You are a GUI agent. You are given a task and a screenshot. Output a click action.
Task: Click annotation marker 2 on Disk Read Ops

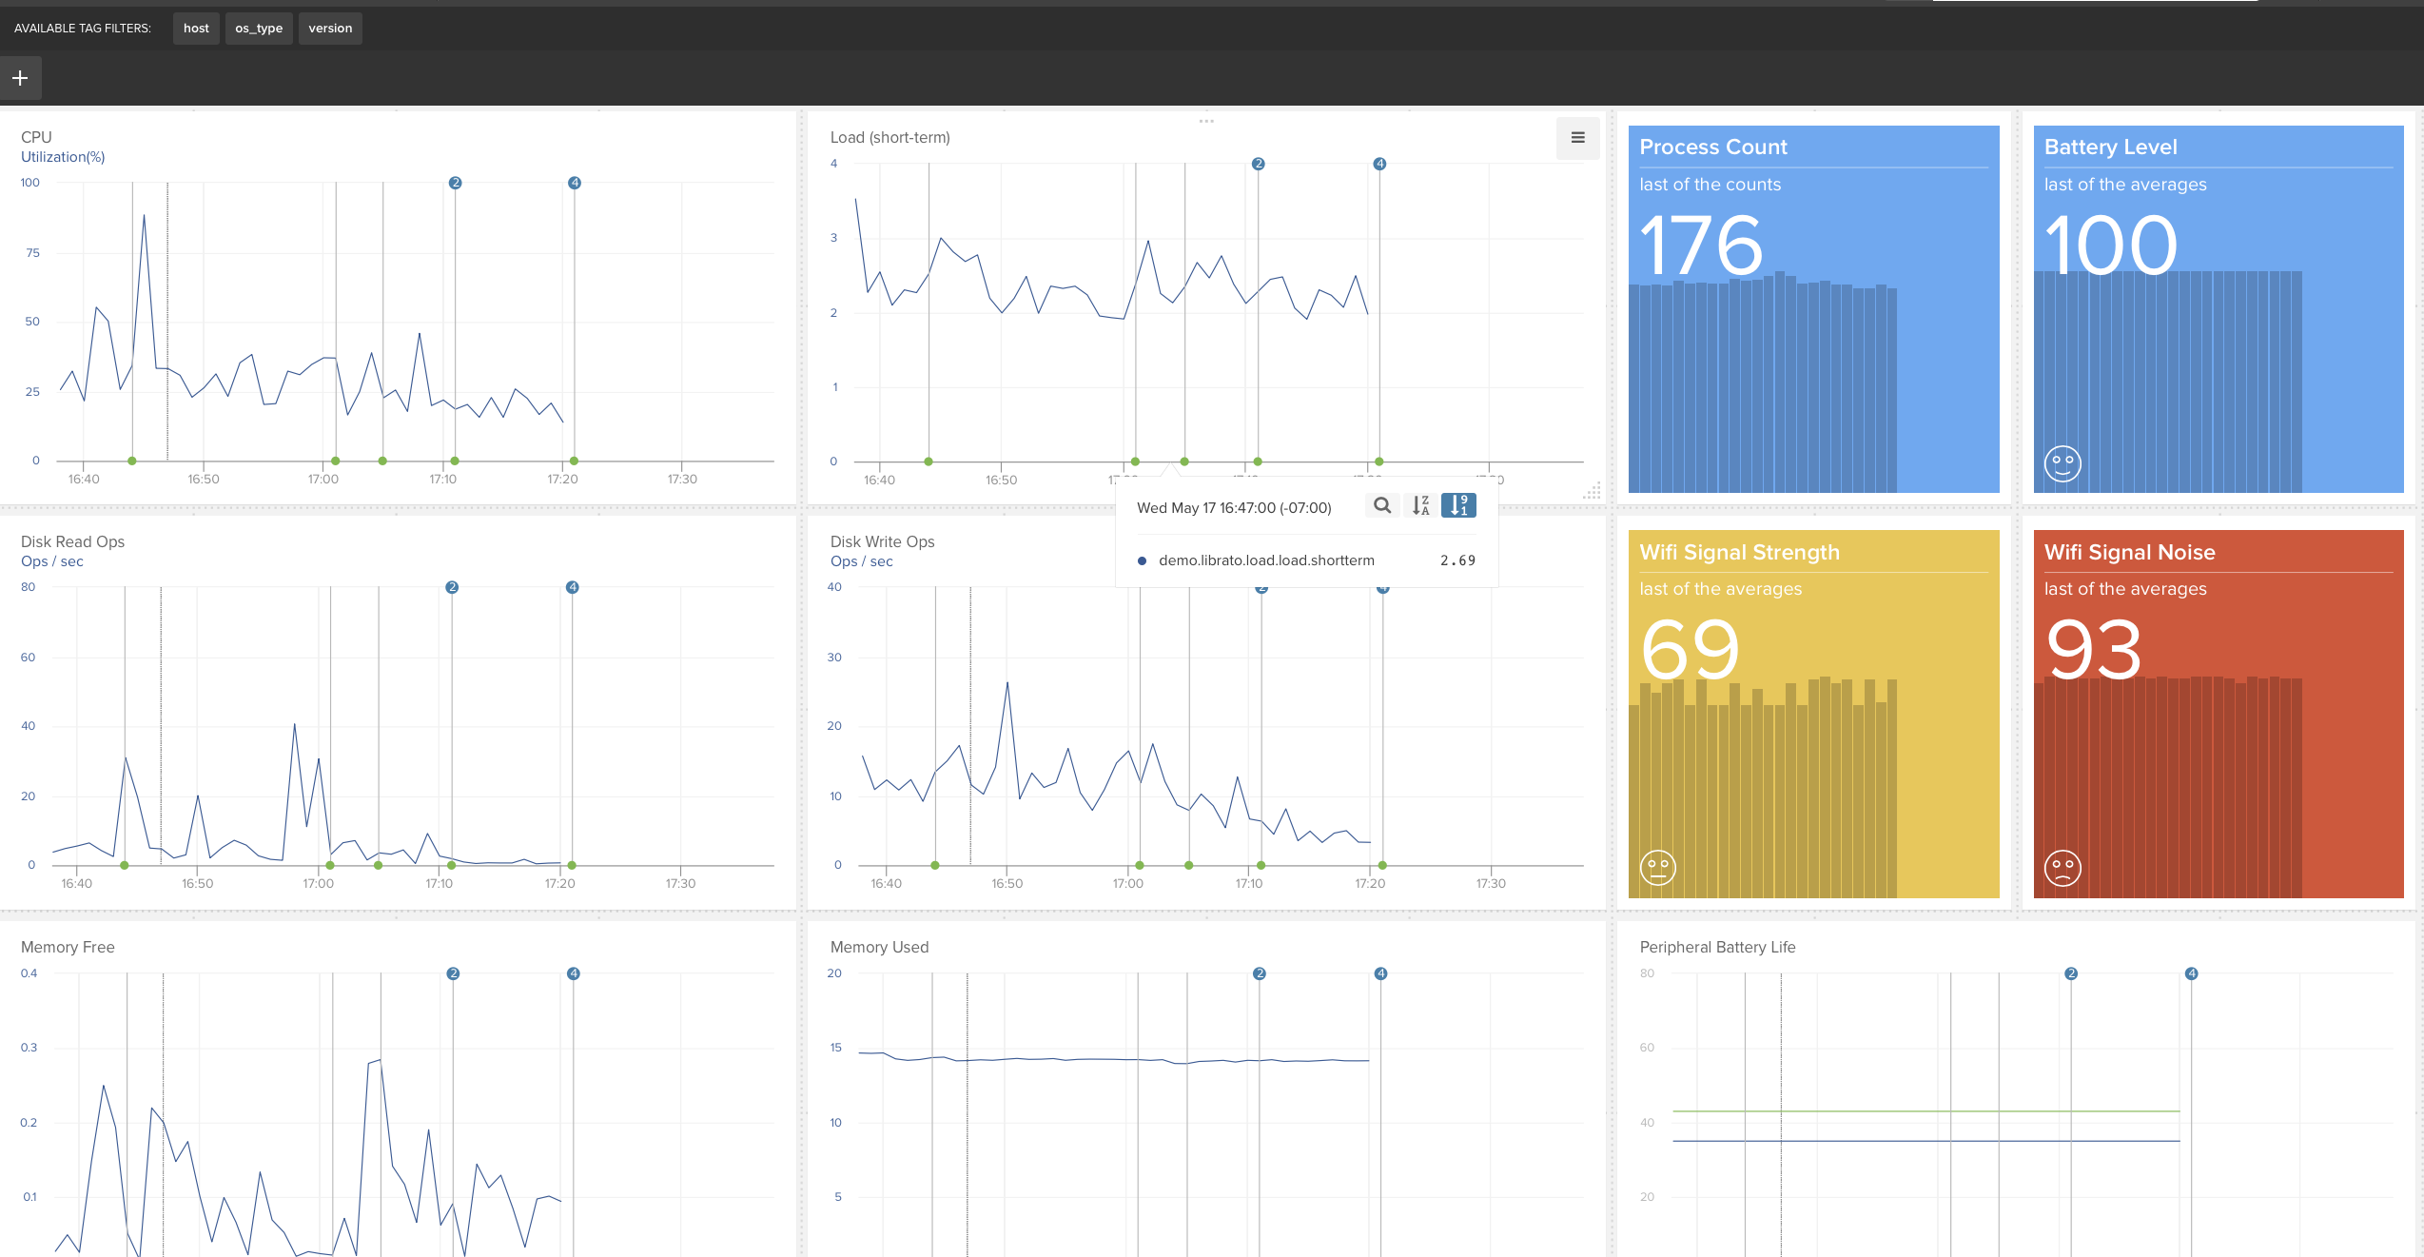(x=452, y=587)
